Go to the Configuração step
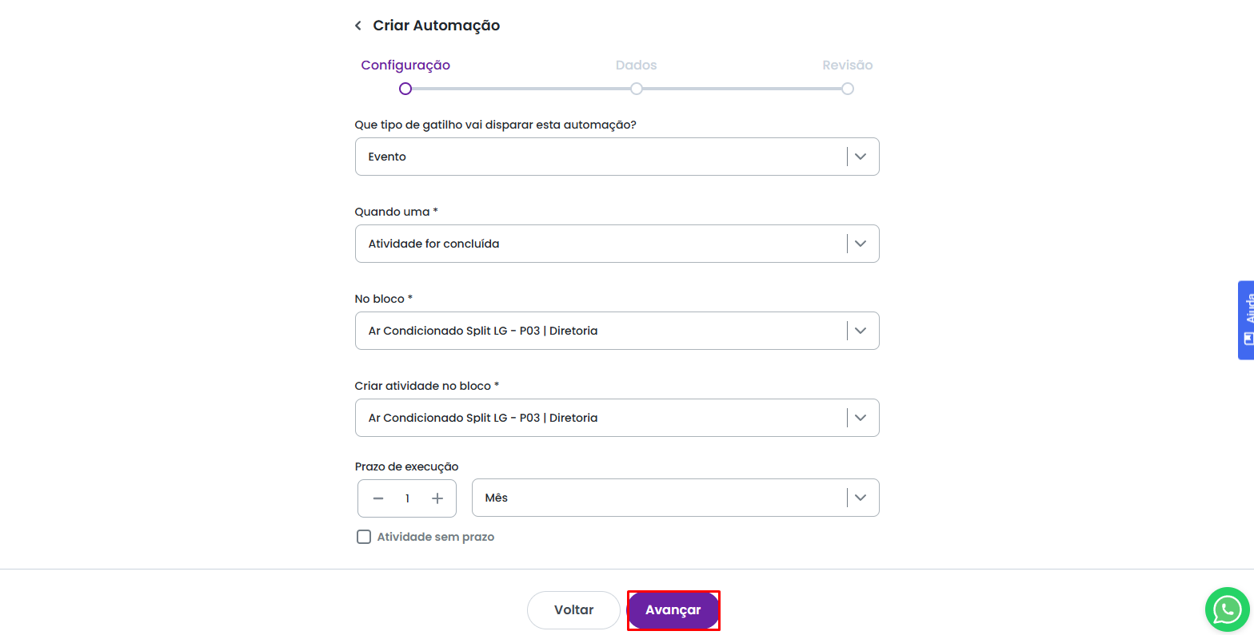Viewport: 1254px width, 635px height. [x=405, y=65]
